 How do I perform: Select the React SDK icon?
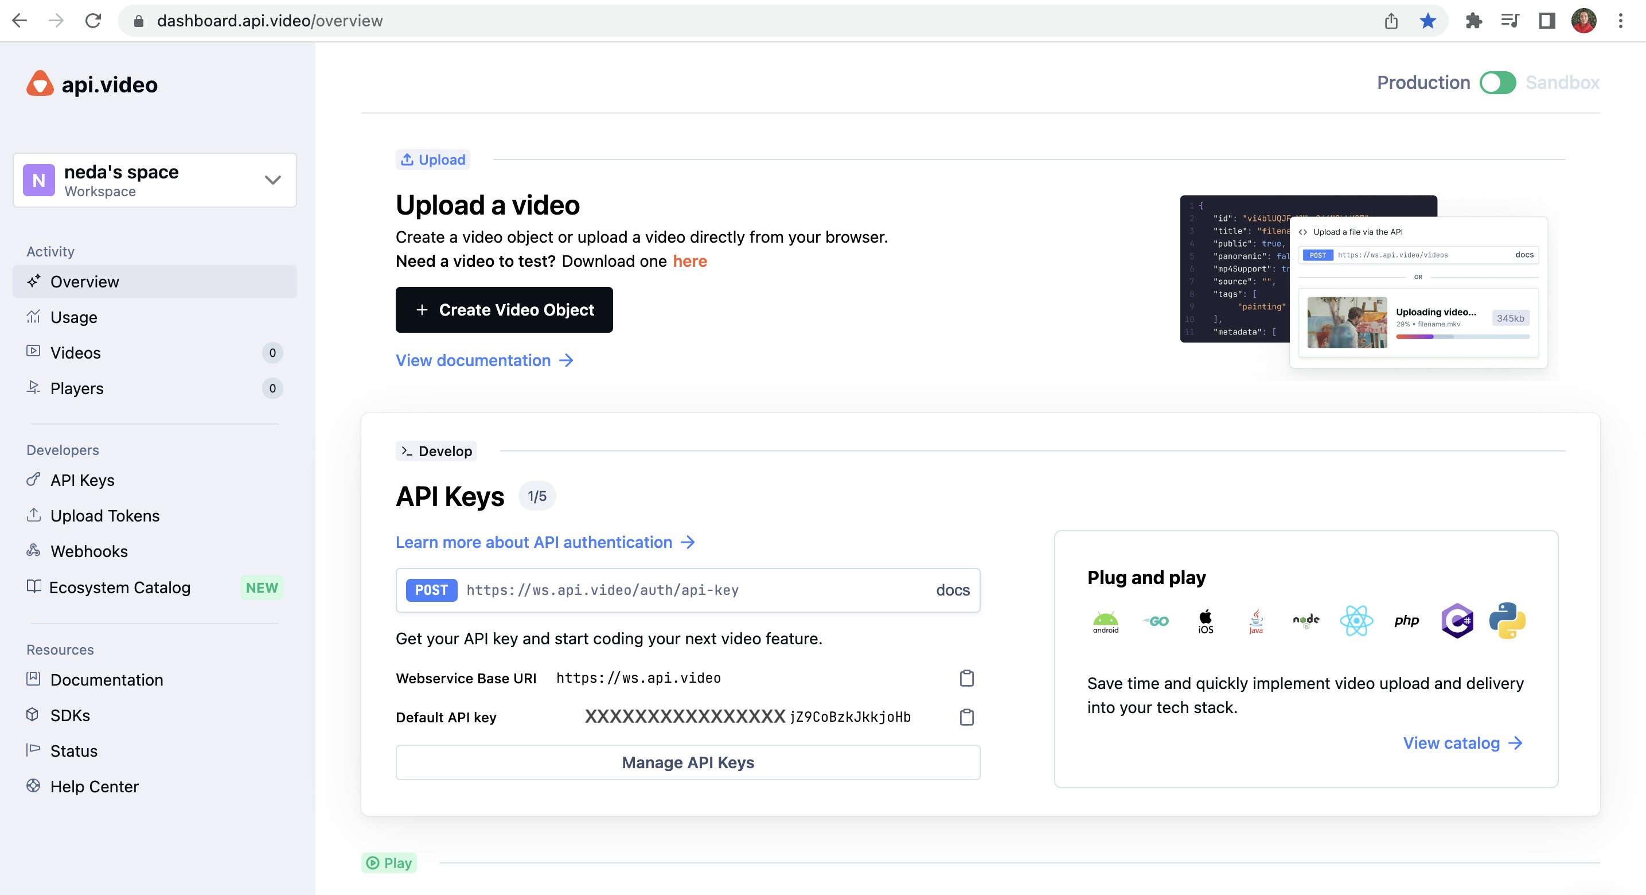(1356, 621)
